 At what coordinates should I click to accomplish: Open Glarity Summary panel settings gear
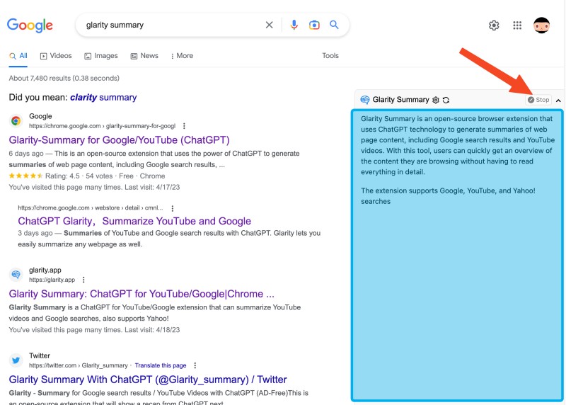click(436, 100)
